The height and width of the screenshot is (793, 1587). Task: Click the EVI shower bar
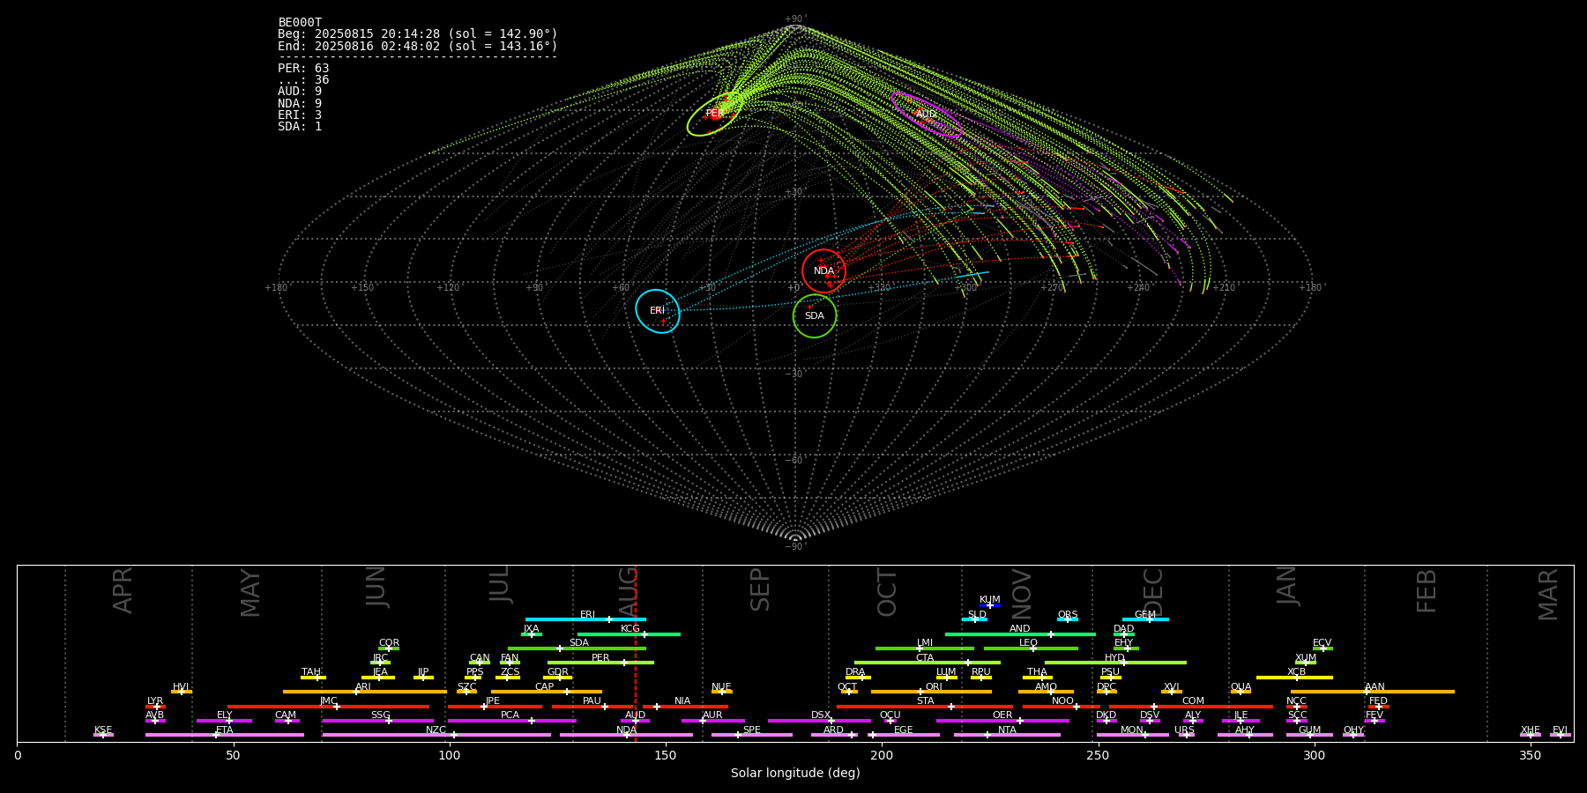pos(1561,735)
